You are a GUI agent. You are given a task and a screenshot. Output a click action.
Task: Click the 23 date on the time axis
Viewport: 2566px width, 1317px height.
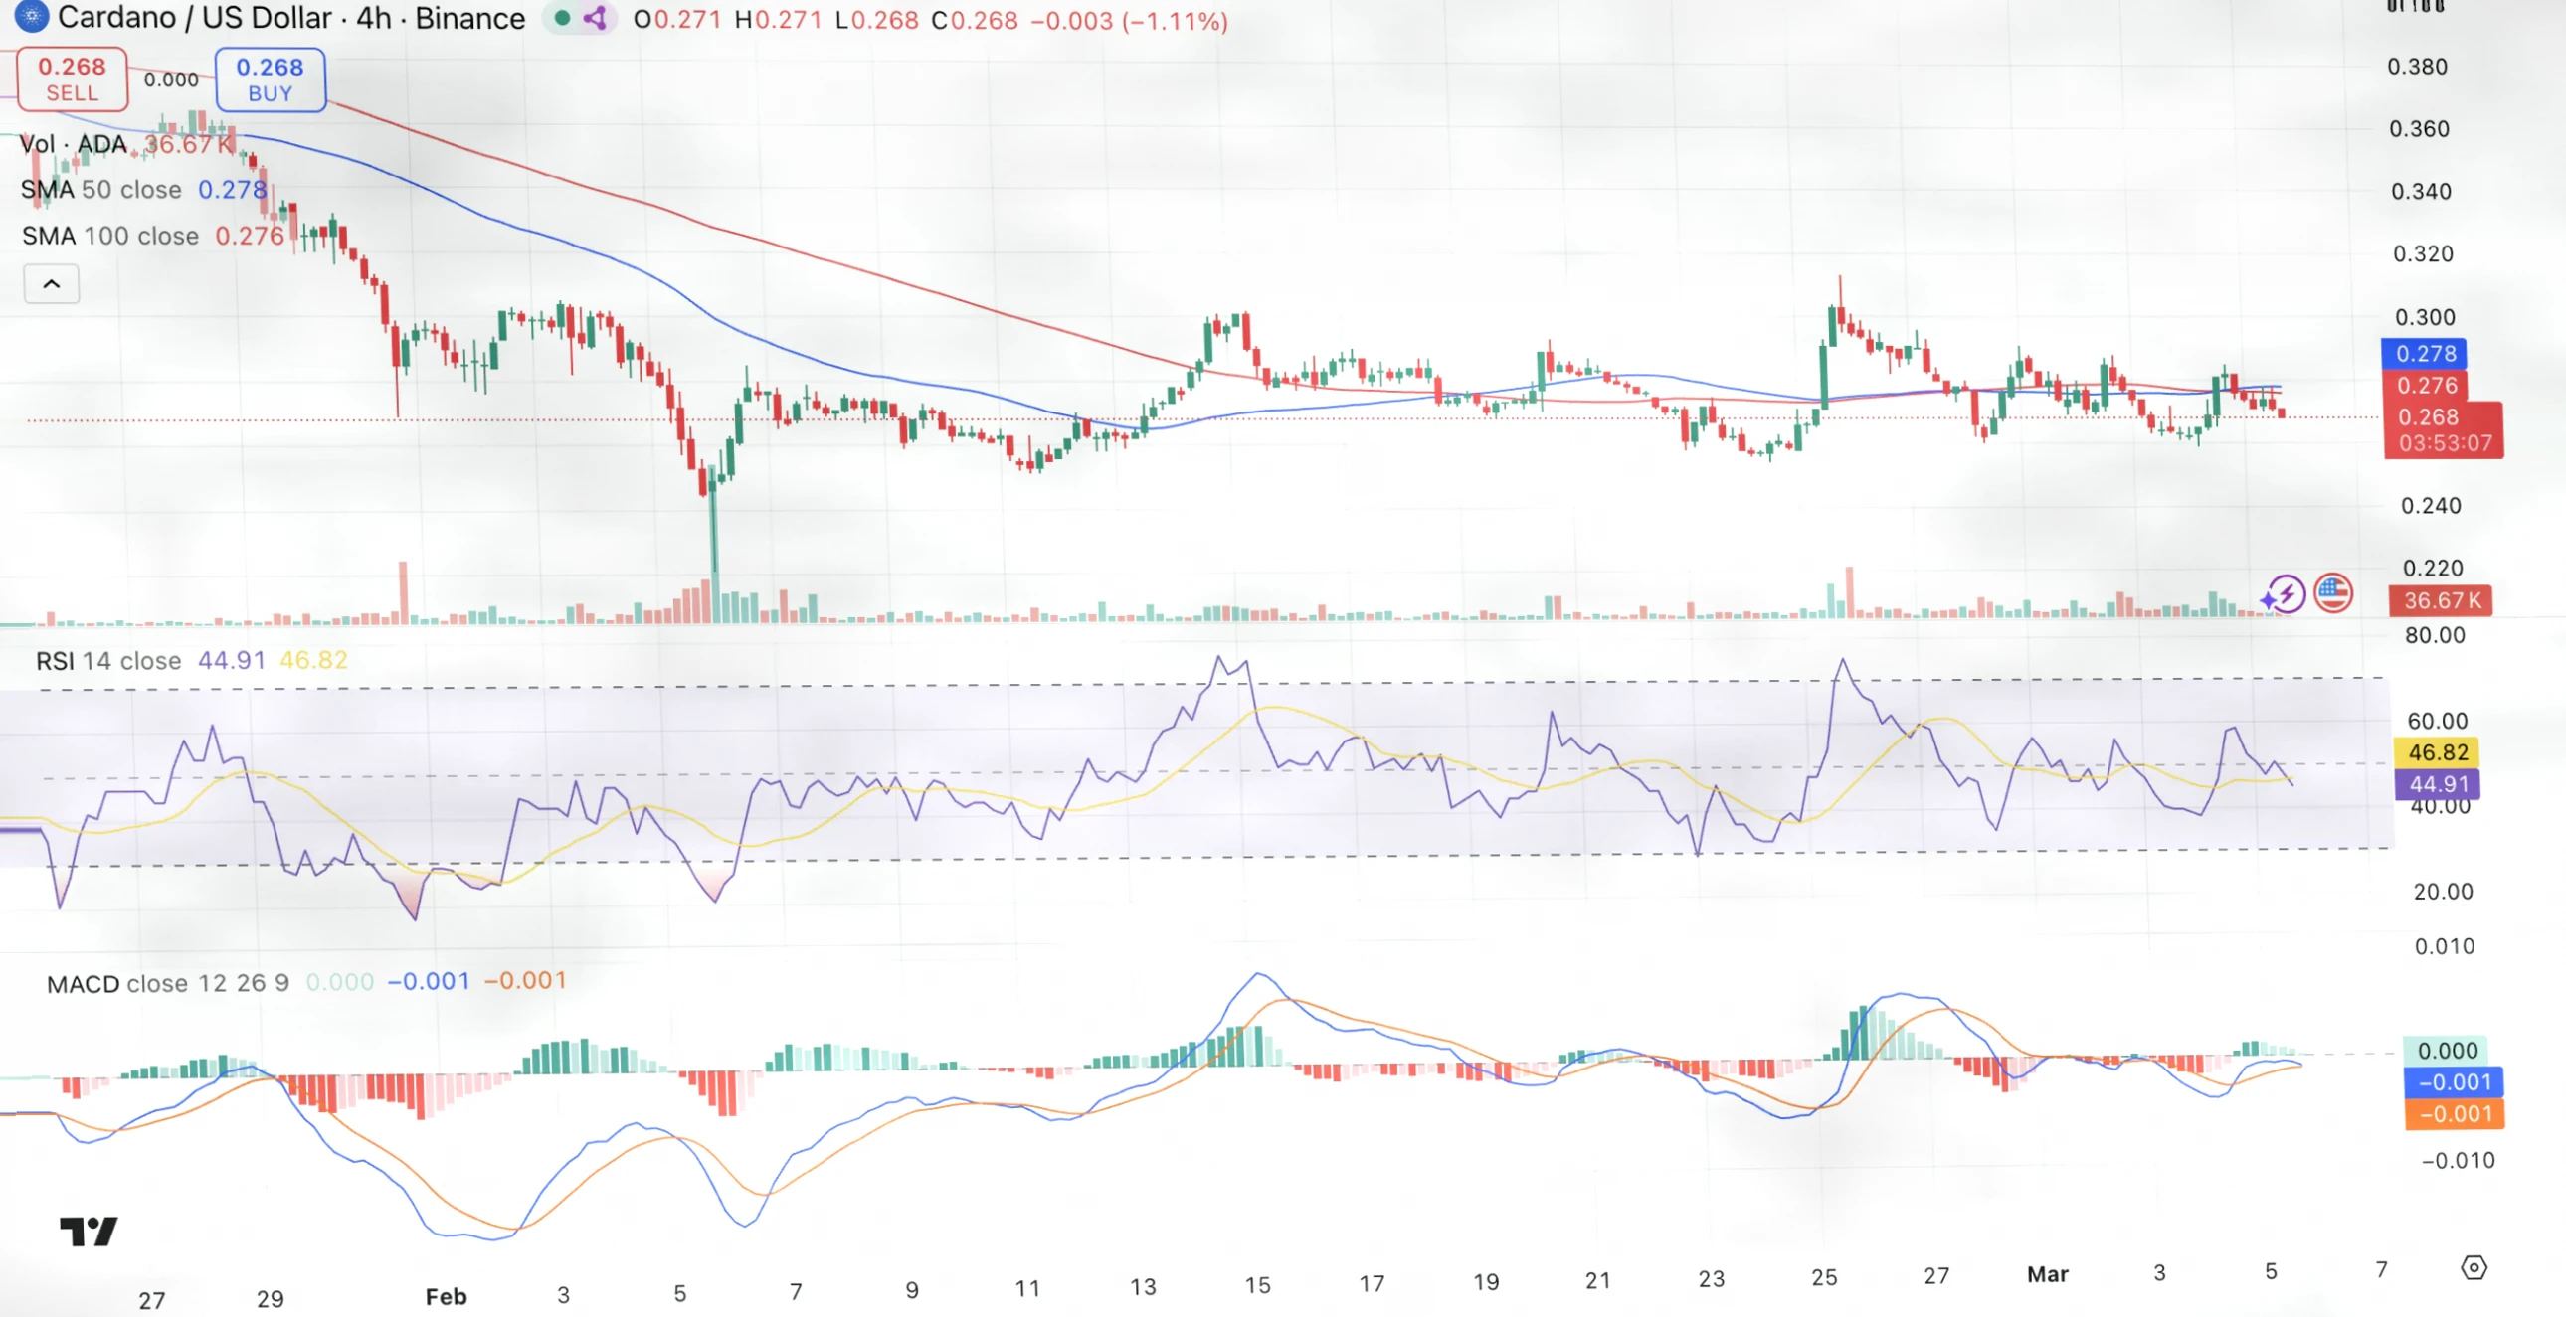coord(1712,1279)
